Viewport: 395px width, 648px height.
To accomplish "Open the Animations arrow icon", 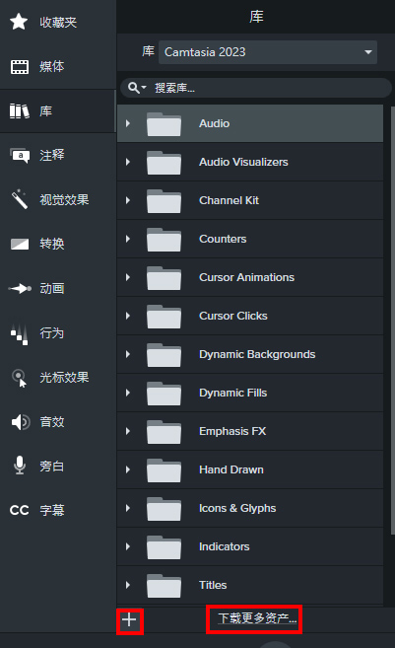I will [x=20, y=288].
